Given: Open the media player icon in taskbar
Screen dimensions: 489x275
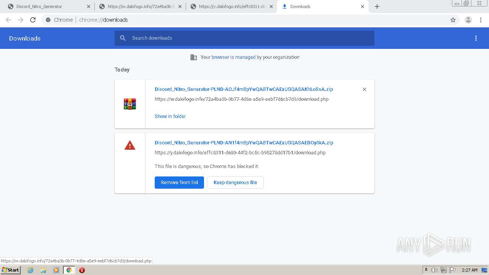Looking at the screenshot, I should [56, 270].
